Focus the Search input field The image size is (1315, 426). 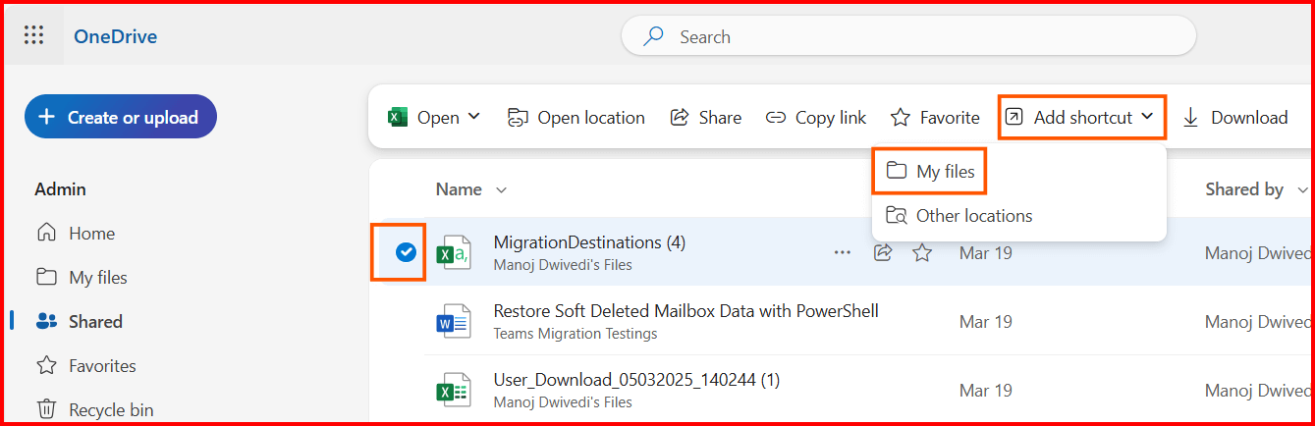coord(908,36)
